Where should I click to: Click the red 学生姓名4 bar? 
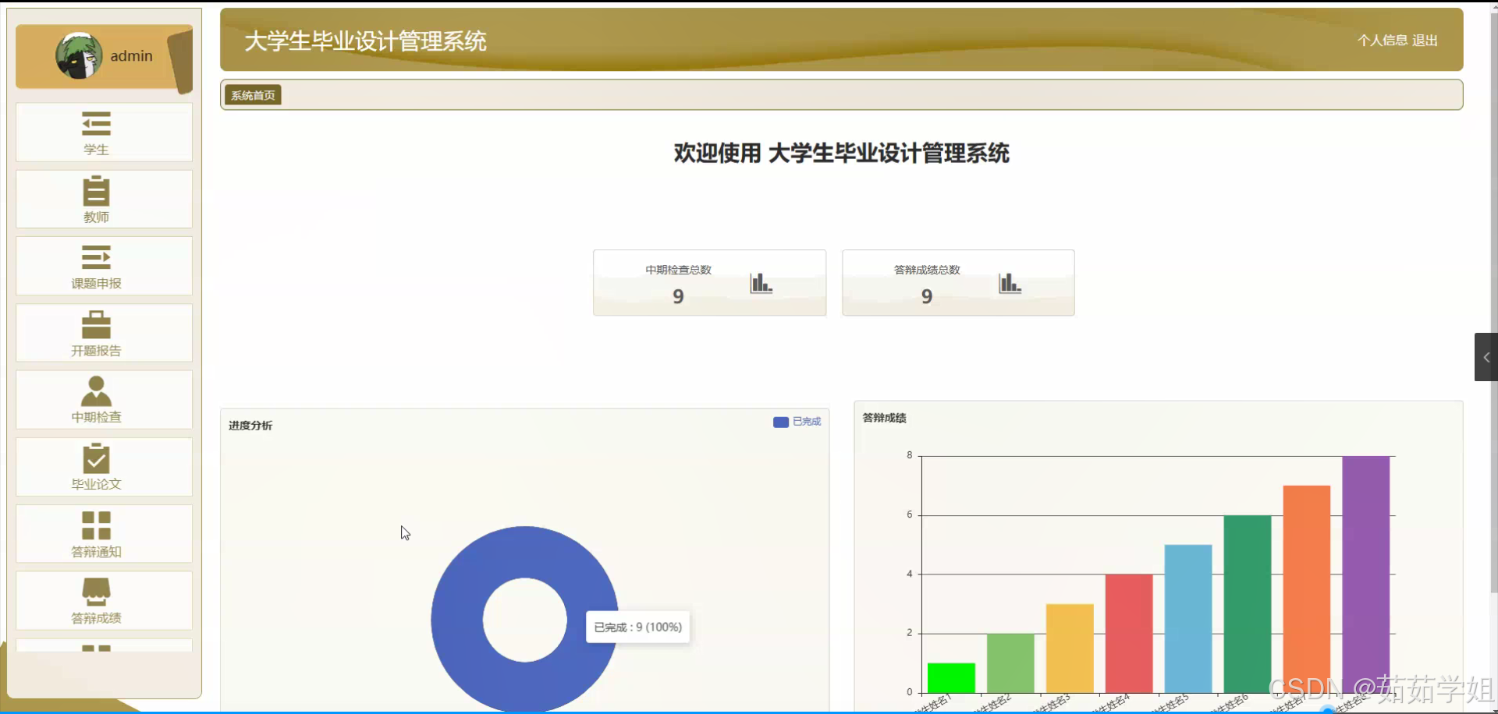1129,633
